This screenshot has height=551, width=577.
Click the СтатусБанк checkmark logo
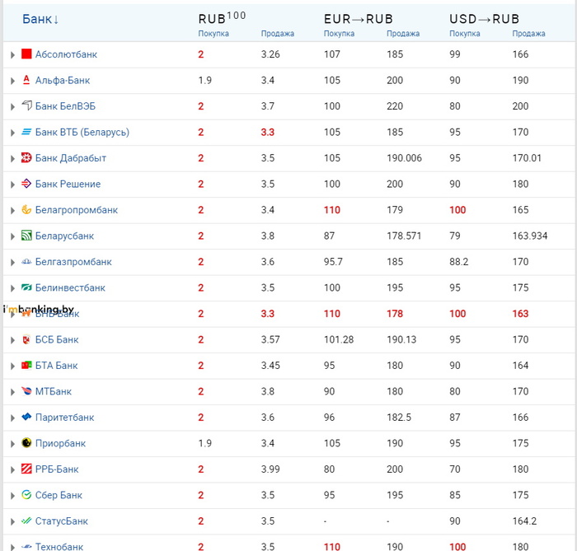(26, 521)
